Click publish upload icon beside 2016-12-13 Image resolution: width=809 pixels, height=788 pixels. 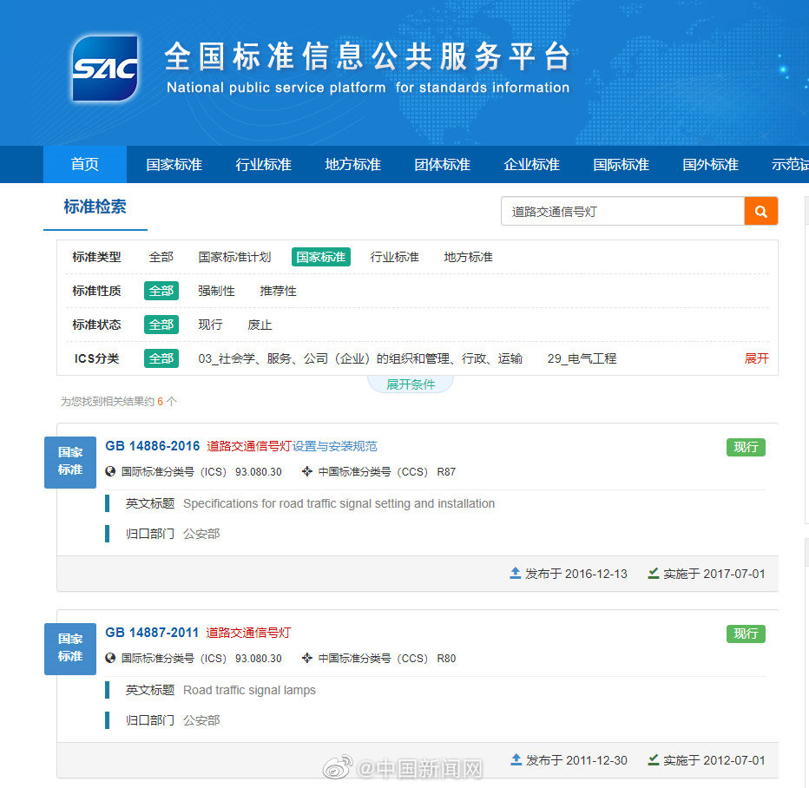tap(515, 574)
